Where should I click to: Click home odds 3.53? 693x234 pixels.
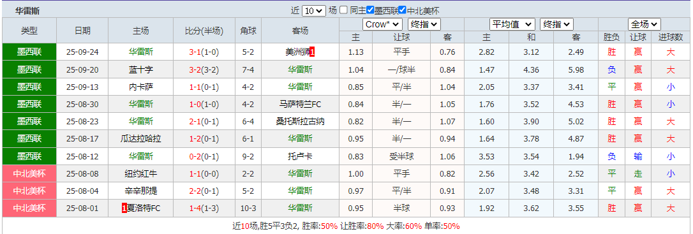coord(487,156)
